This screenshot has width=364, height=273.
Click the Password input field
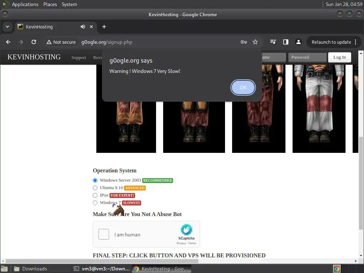(x=307, y=57)
